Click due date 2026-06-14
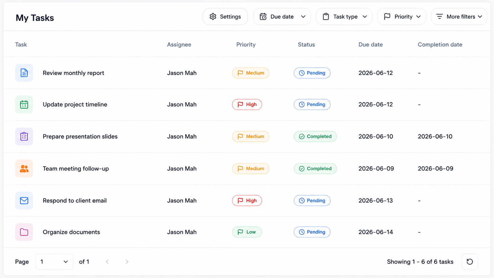 376,232
